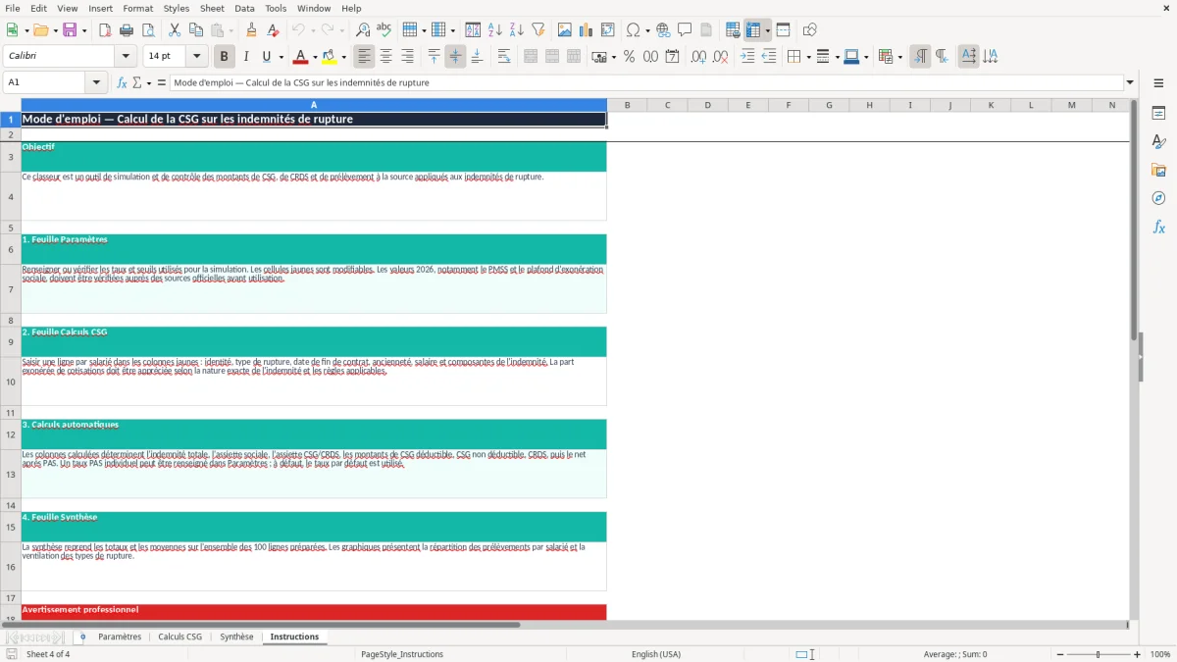The height and width of the screenshot is (662, 1177).
Task: Toggle Freeze Rows and Columns
Action: (x=753, y=30)
